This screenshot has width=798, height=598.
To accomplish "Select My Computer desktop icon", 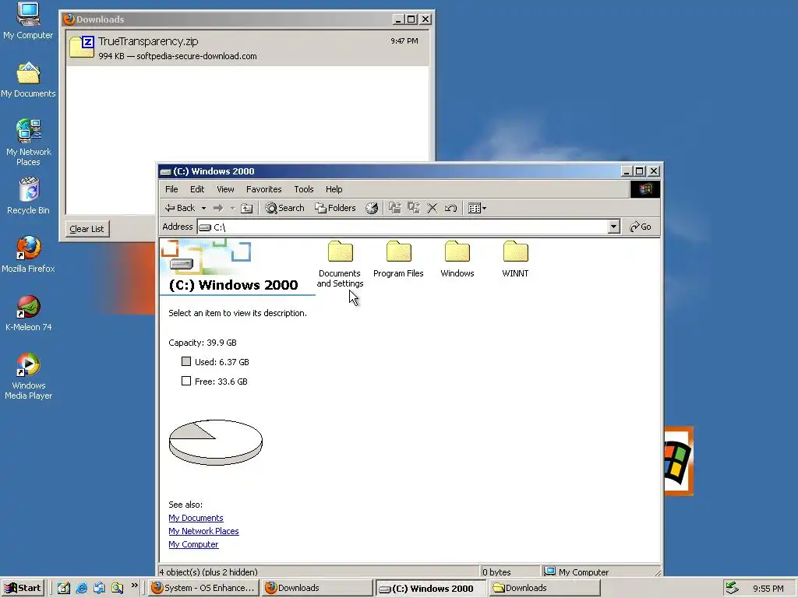I will pyautogui.click(x=28, y=21).
